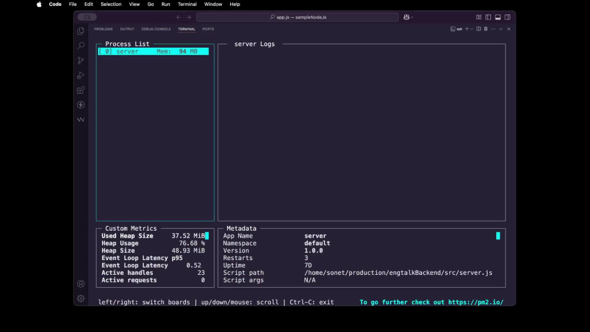Image resolution: width=590 pixels, height=332 pixels.
Task: Click the Active handles 23 value
Action: tap(201, 272)
